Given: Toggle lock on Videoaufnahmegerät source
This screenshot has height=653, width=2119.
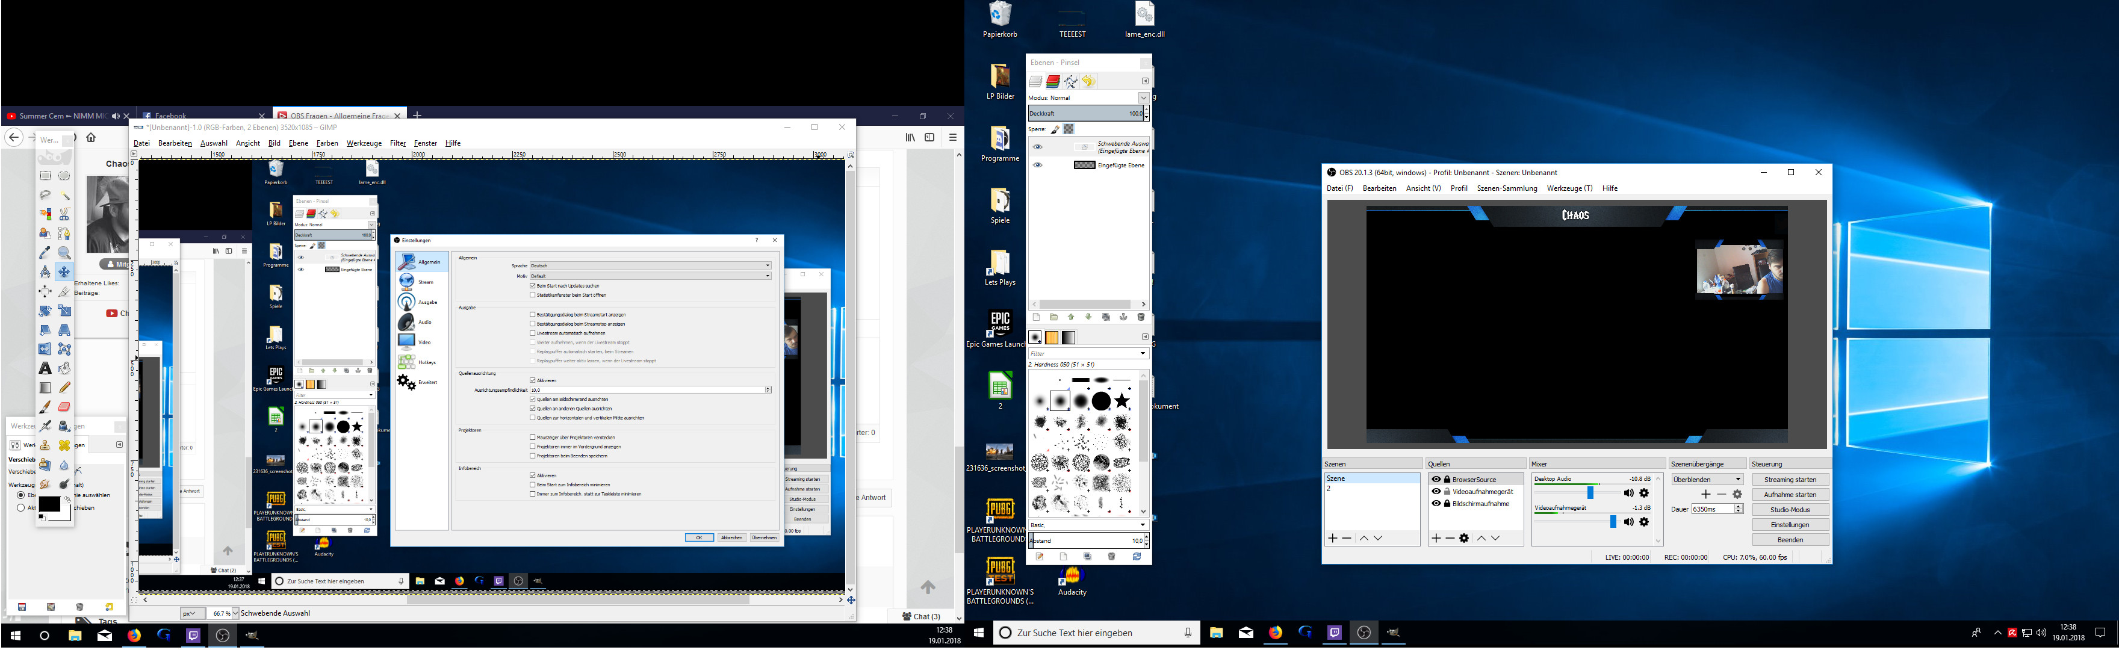Looking at the screenshot, I should click(1447, 492).
